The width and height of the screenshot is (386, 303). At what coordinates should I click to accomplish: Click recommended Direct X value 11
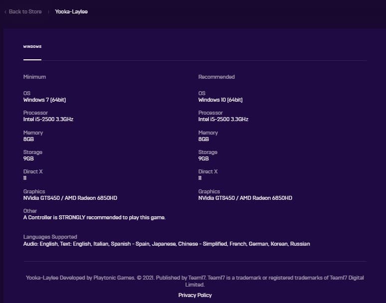tap(200, 178)
